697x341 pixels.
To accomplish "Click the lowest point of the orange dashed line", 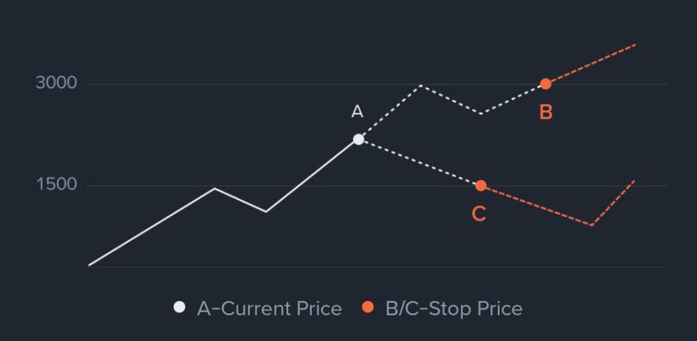I will (x=591, y=225).
